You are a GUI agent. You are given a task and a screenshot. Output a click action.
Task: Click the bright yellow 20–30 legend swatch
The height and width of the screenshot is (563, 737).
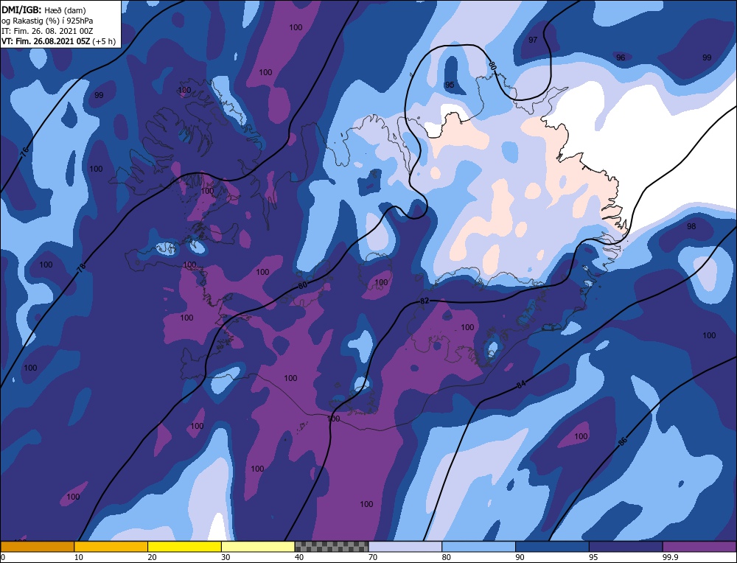click(185, 546)
